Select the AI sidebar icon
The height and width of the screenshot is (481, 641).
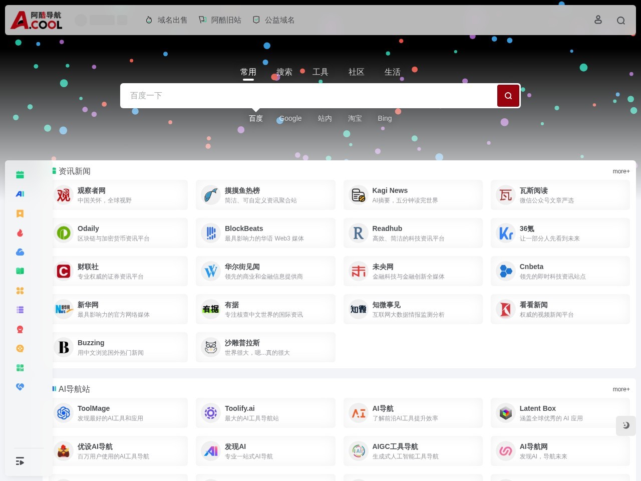20,194
